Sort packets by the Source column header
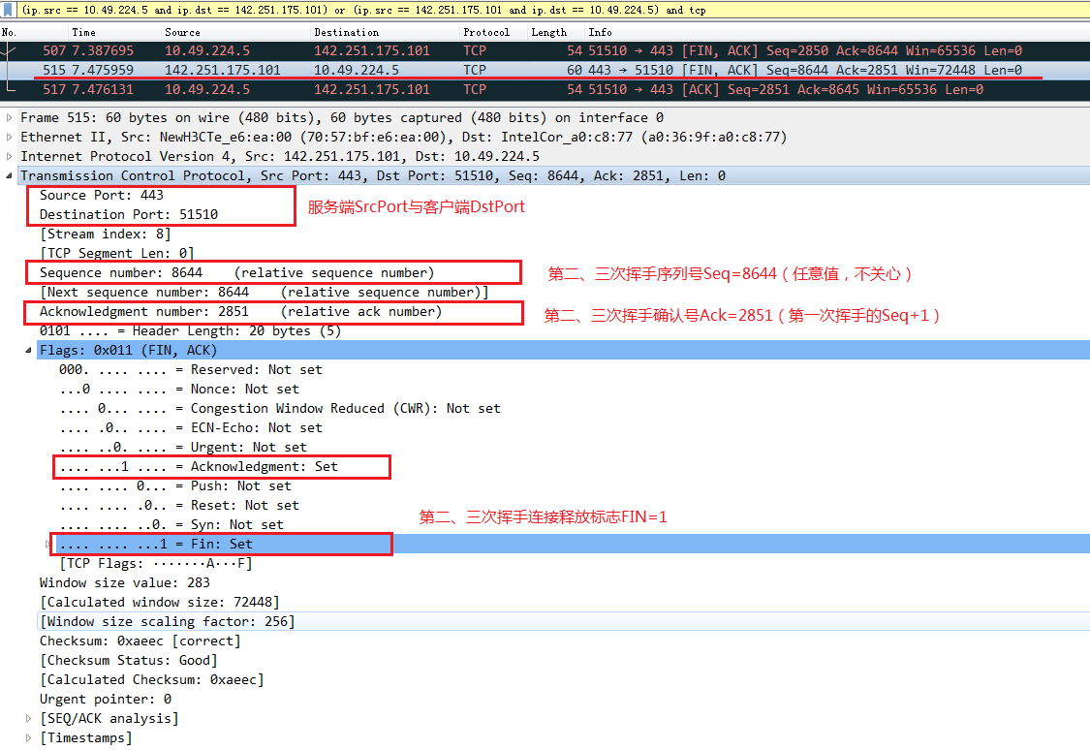This screenshot has width=1090, height=750. click(182, 32)
